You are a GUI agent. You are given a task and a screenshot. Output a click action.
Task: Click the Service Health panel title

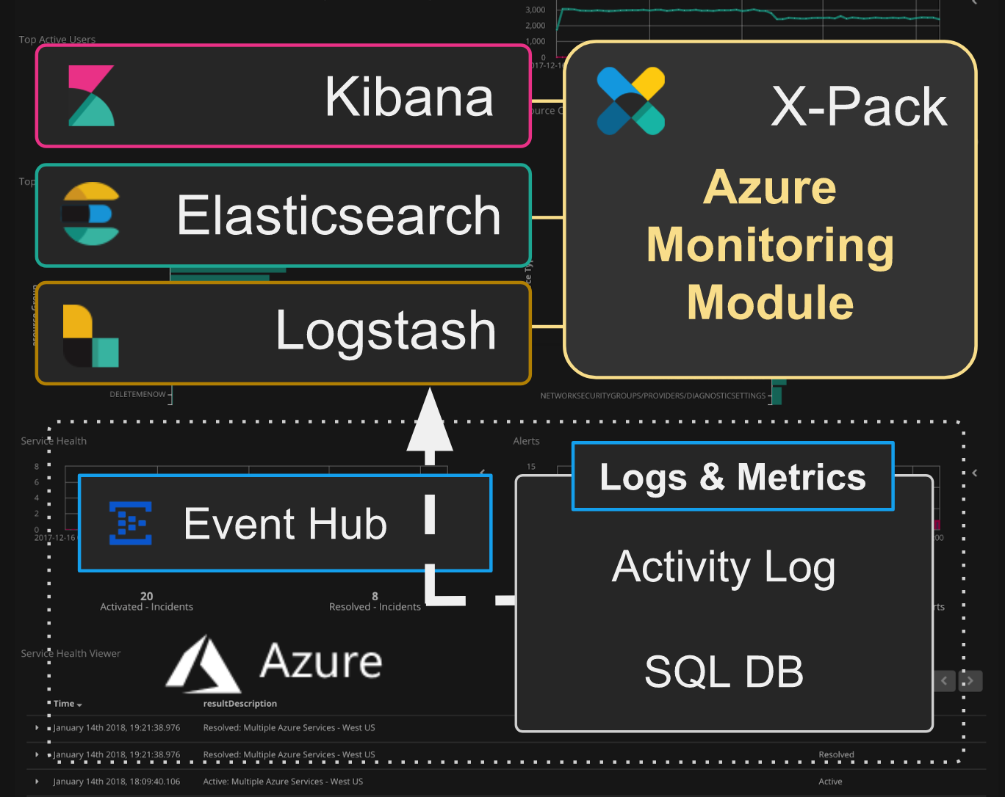[x=54, y=441]
